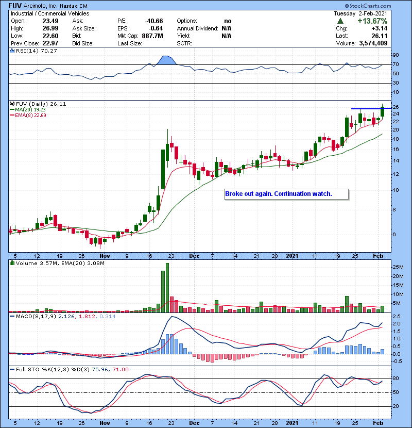Click the 90 level on the RSI axis
This screenshot has height=428, width=412.
tap(396, 55)
